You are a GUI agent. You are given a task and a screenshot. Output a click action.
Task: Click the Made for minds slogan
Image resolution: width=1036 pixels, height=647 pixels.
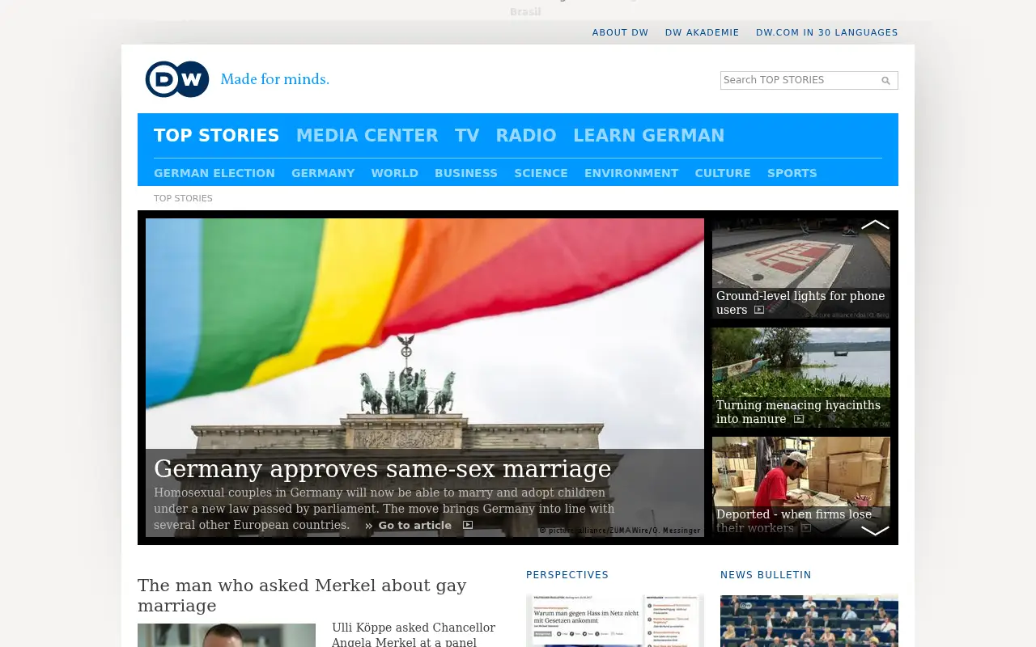[x=275, y=79]
